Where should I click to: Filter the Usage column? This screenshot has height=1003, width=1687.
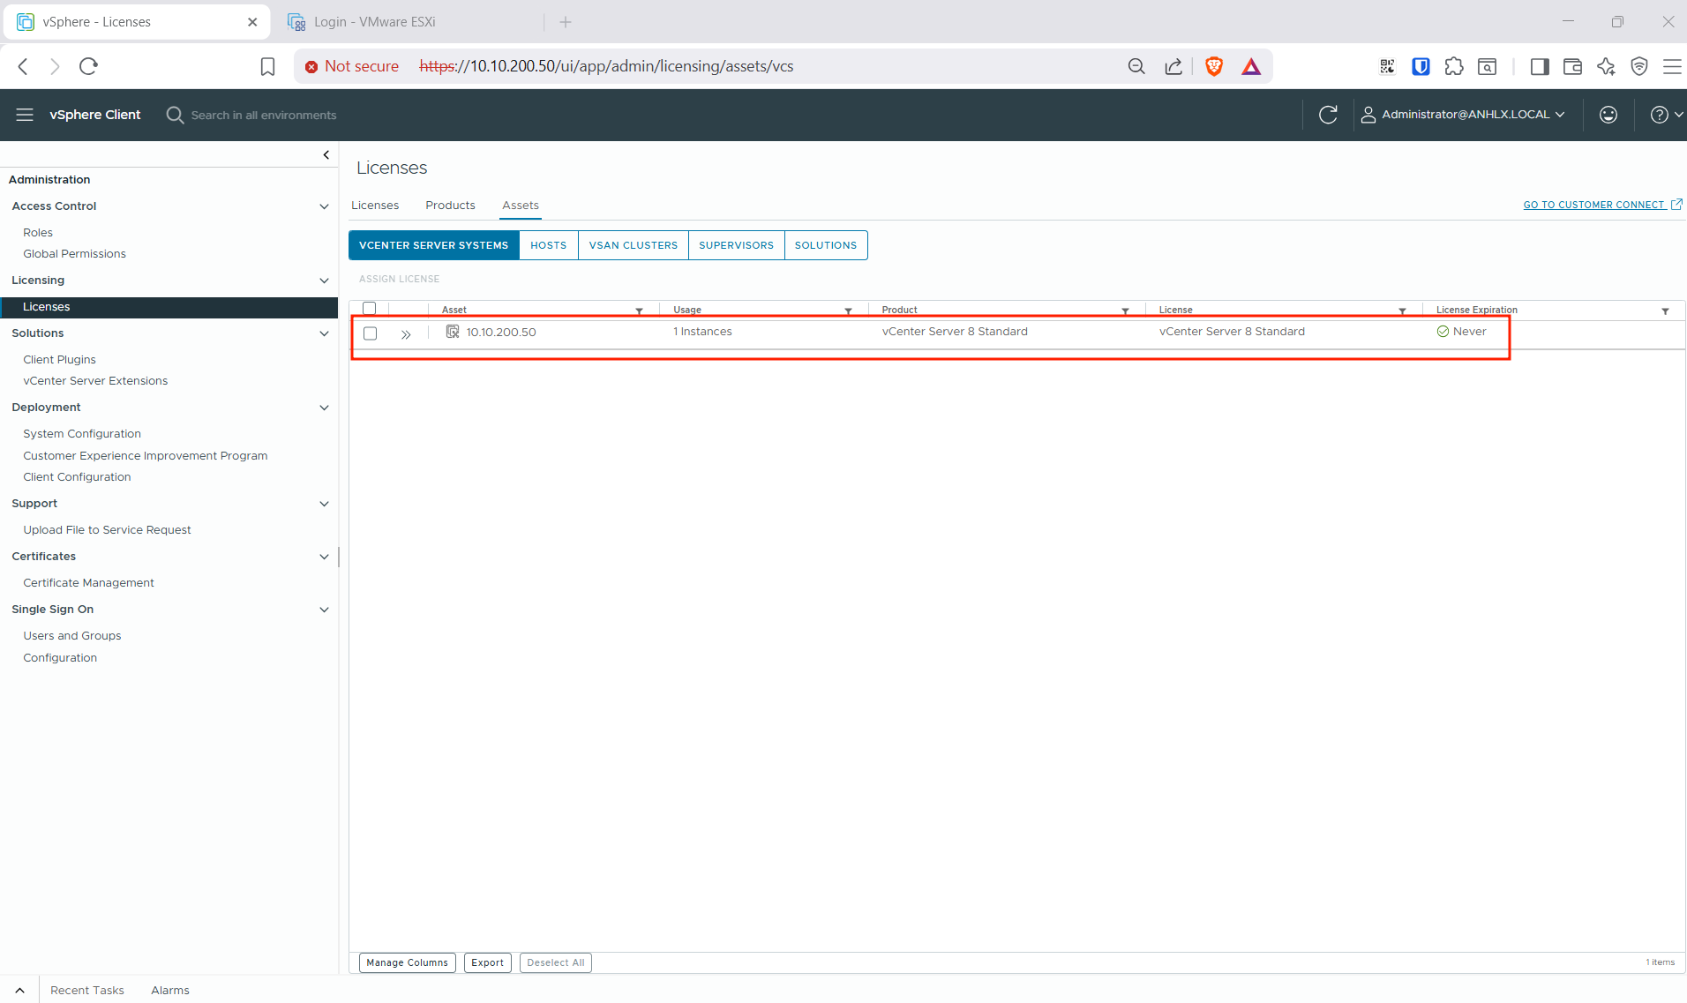[848, 311]
